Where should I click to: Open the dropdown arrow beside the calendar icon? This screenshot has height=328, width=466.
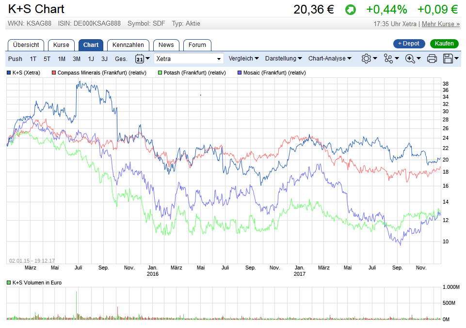(148, 59)
